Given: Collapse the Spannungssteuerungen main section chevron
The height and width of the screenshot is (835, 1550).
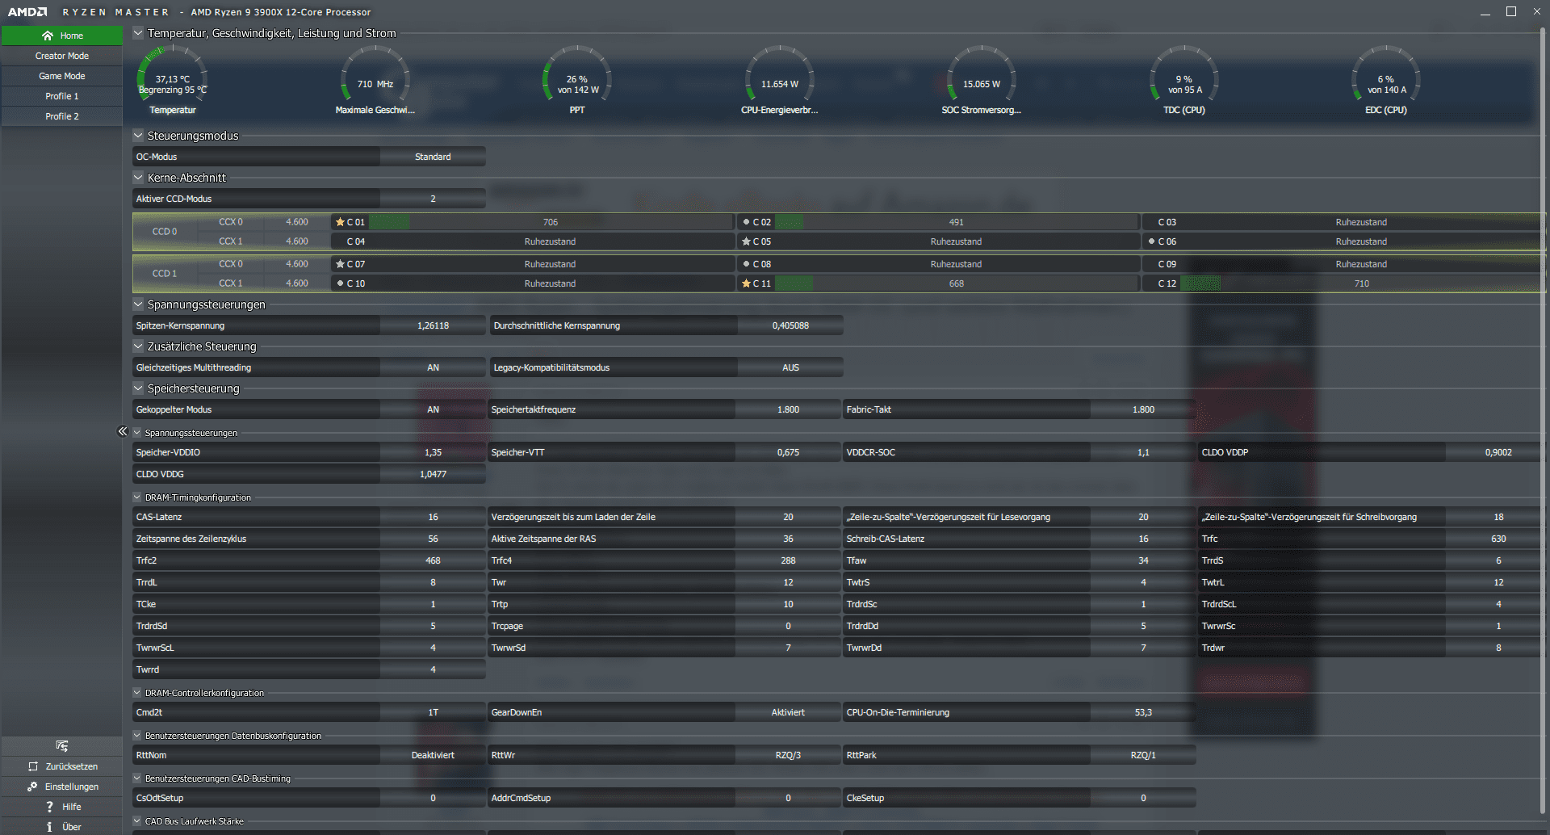Looking at the screenshot, I should click(x=138, y=304).
